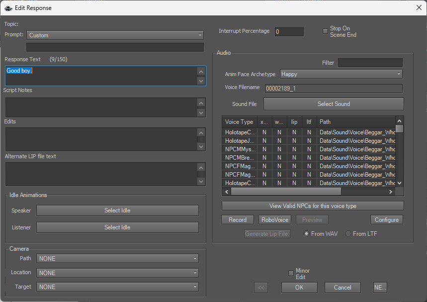Click Response Text scroll up arrow
The width and height of the screenshot is (427, 302).
pos(201,72)
